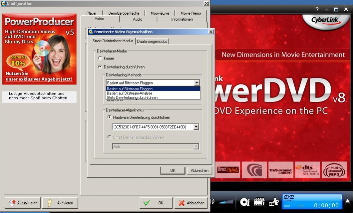Viewport: 353px width, 213px height.
Task: Click OK with green checkmark in Konfiguration
Action: [x=156, y=203]
